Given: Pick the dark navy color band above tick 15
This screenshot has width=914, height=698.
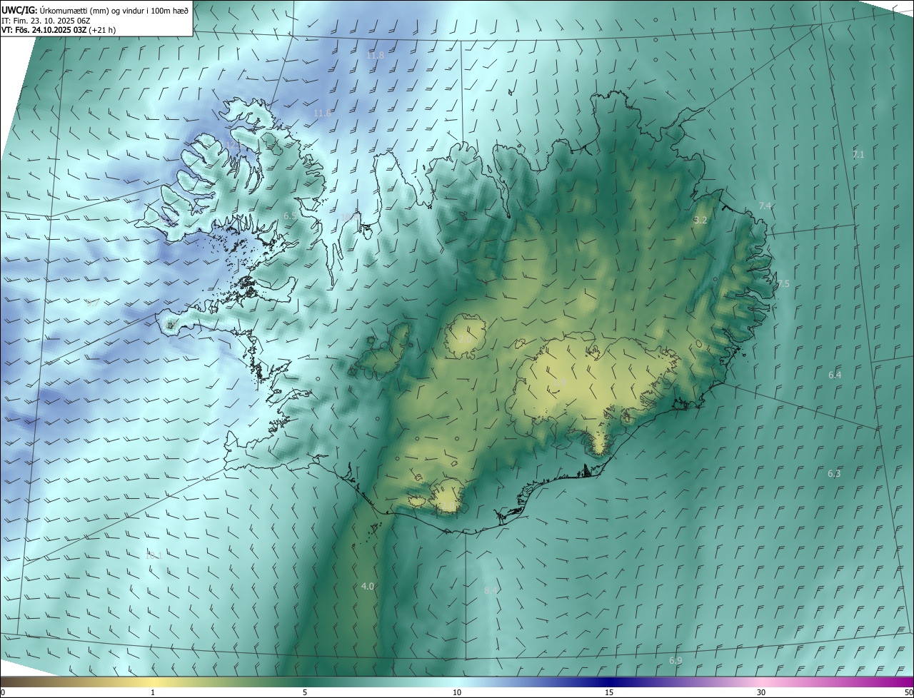Looking at the screenshot, I should pos(609,682).
